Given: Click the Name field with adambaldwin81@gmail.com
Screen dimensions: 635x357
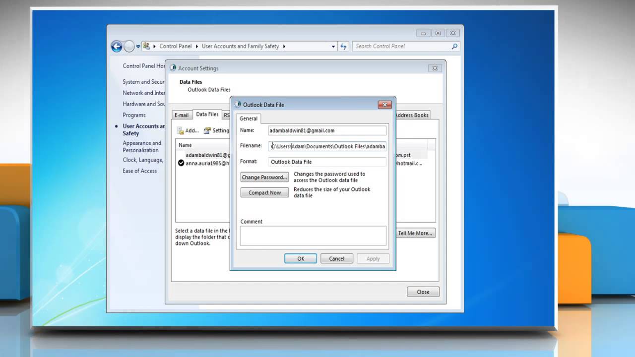Looking at the screenshot, I should pyautogui.click(x=327, y=130).
